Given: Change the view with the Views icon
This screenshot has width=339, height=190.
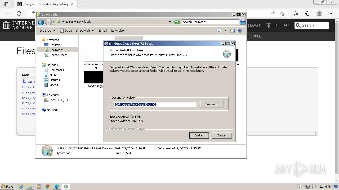Looking at the screenshot, I should point(219,31).
